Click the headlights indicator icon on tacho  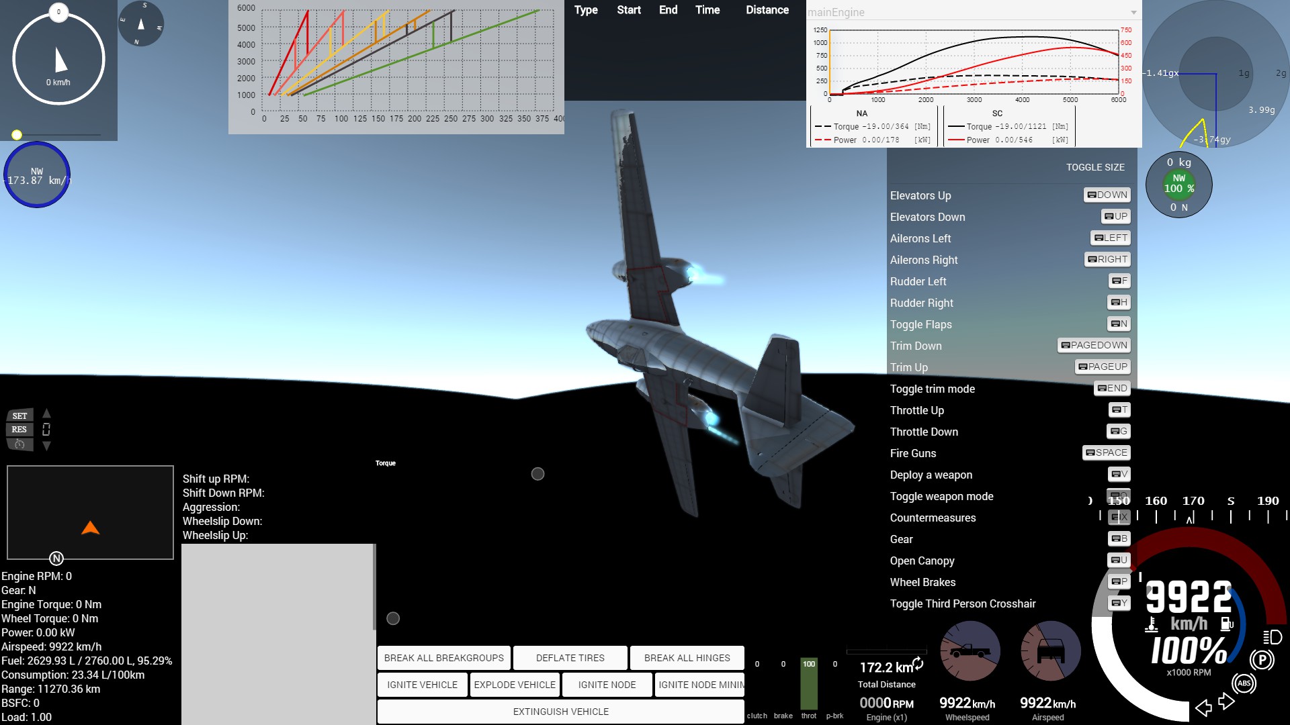coord(1273,637)
